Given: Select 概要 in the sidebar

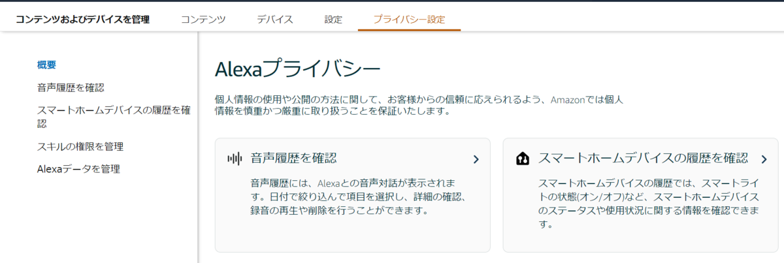Looking at the screenshot, I should [x=47, y=65].
